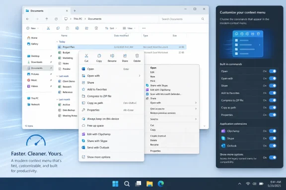Open the New dropdown in the toolbar
286x190 pixels.
pos(33,28)
